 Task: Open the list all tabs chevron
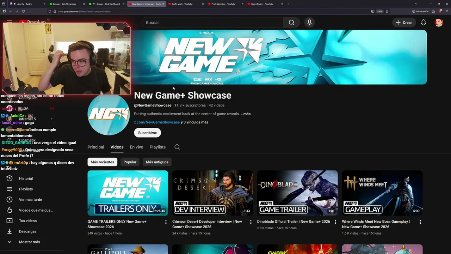click(416, 4)
